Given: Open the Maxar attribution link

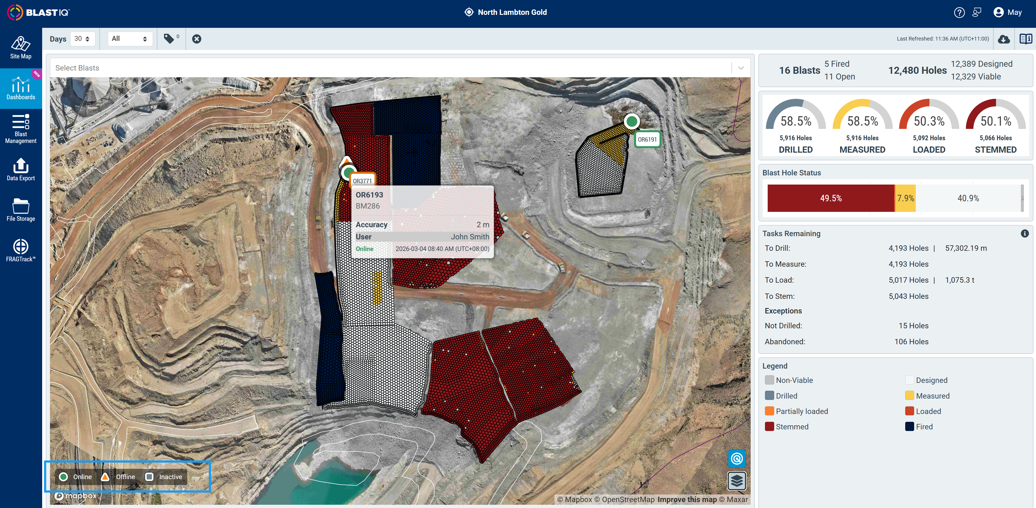Looking at the screenshot, I should [734, 500].
